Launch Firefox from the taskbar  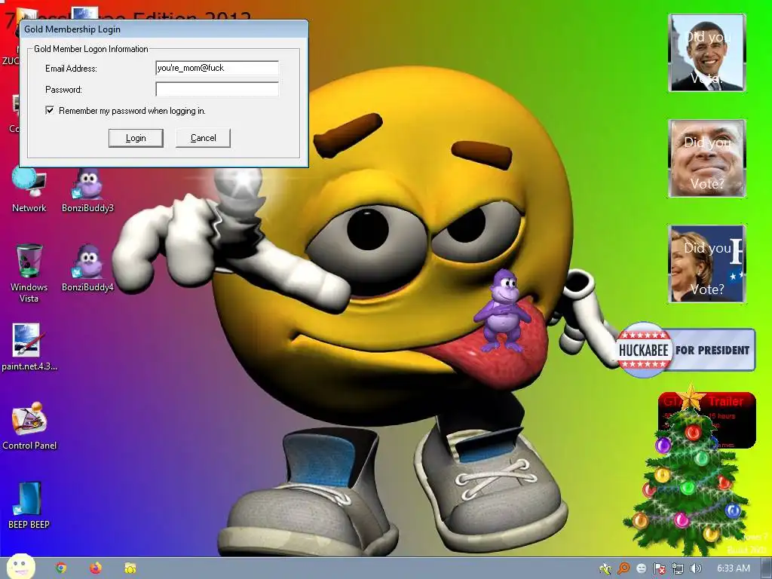(96, 568)
